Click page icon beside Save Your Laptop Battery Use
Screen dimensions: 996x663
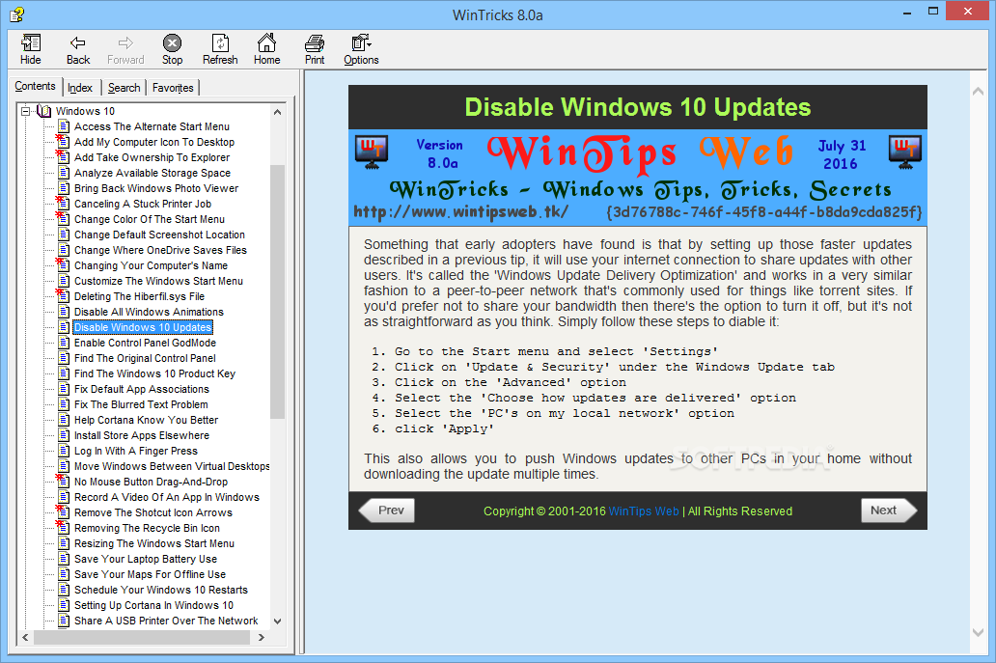pos(64,559)
